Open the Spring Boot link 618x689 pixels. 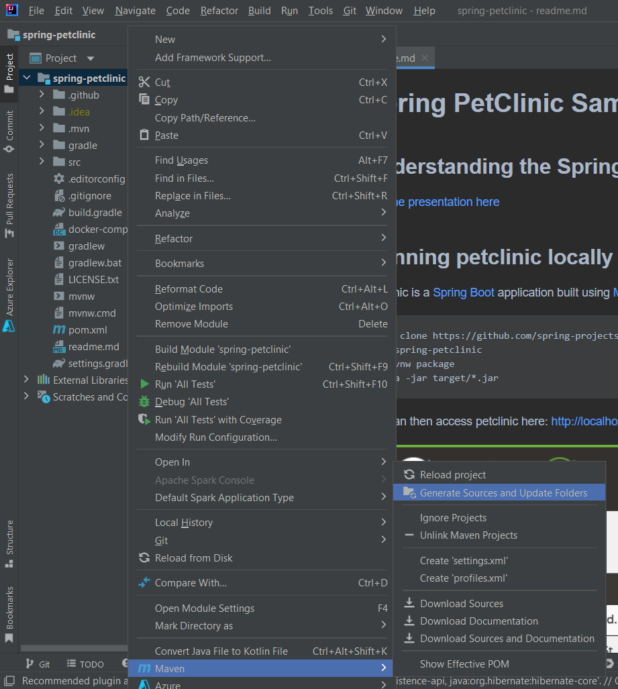point(463,293)
